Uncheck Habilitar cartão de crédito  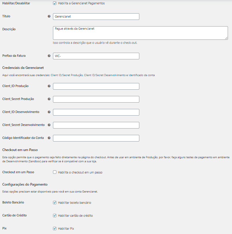tap(55, 216)
